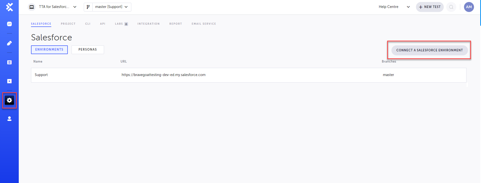Click Connect a Salesforce Environment button

tap(429, 50)
